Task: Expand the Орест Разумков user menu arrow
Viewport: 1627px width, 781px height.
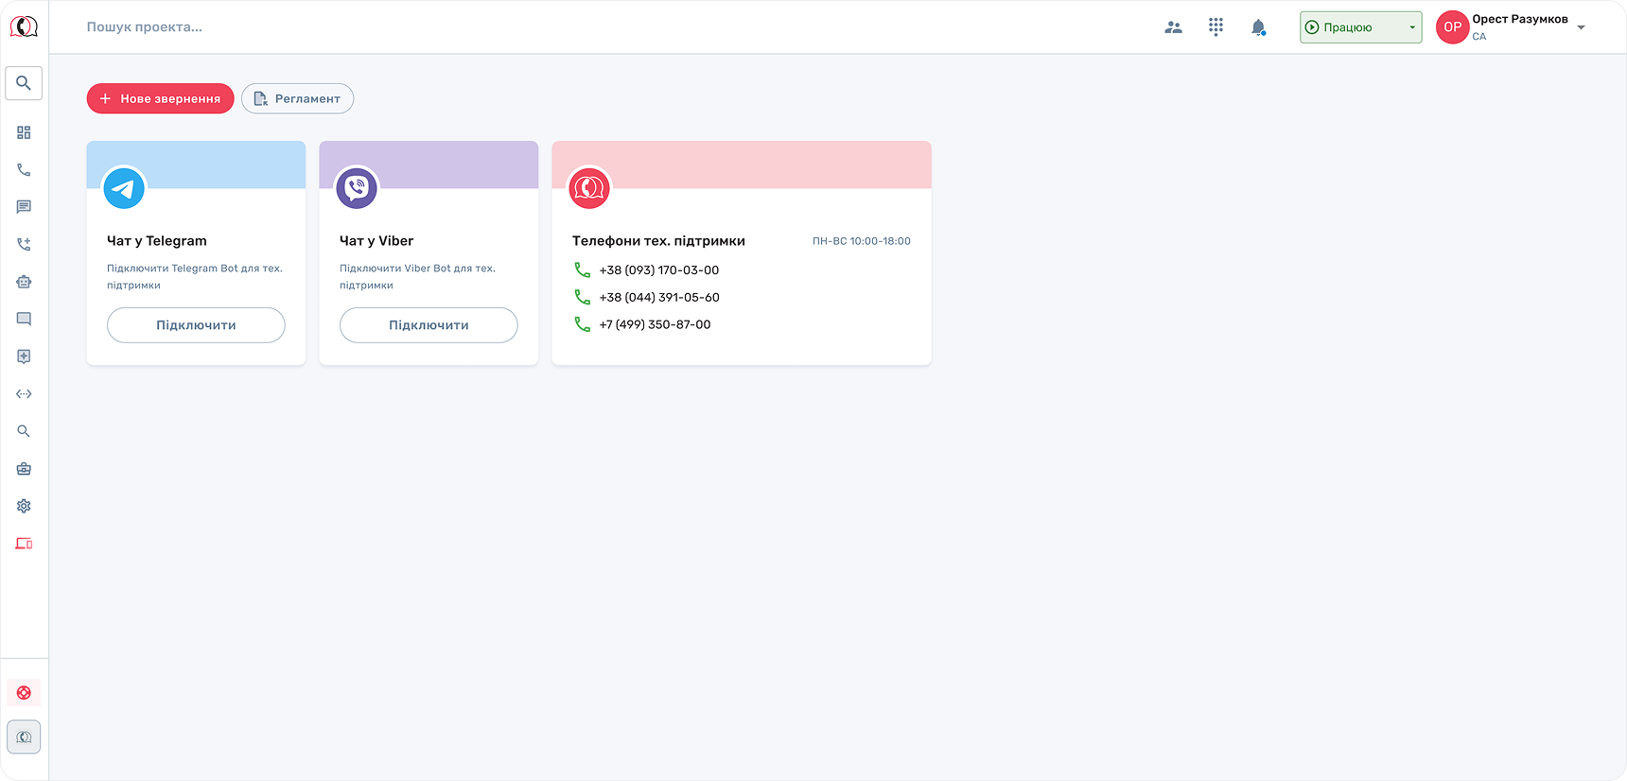Action: 1581,27
